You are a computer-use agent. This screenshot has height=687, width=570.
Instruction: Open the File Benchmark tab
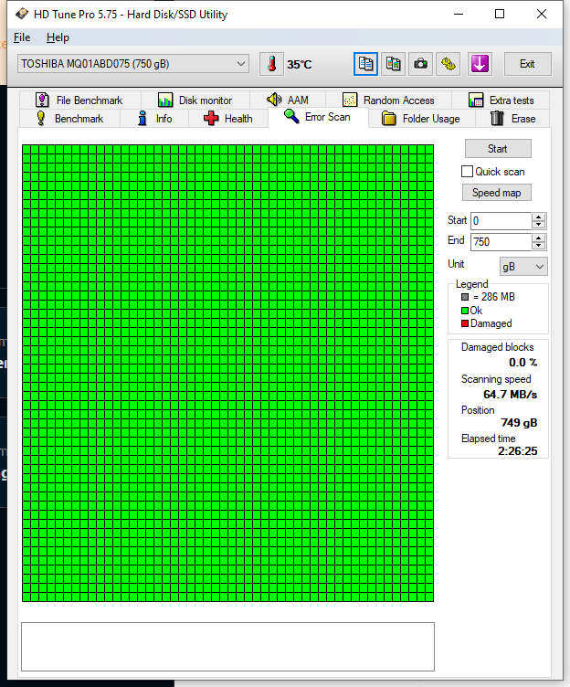point(79,100)
